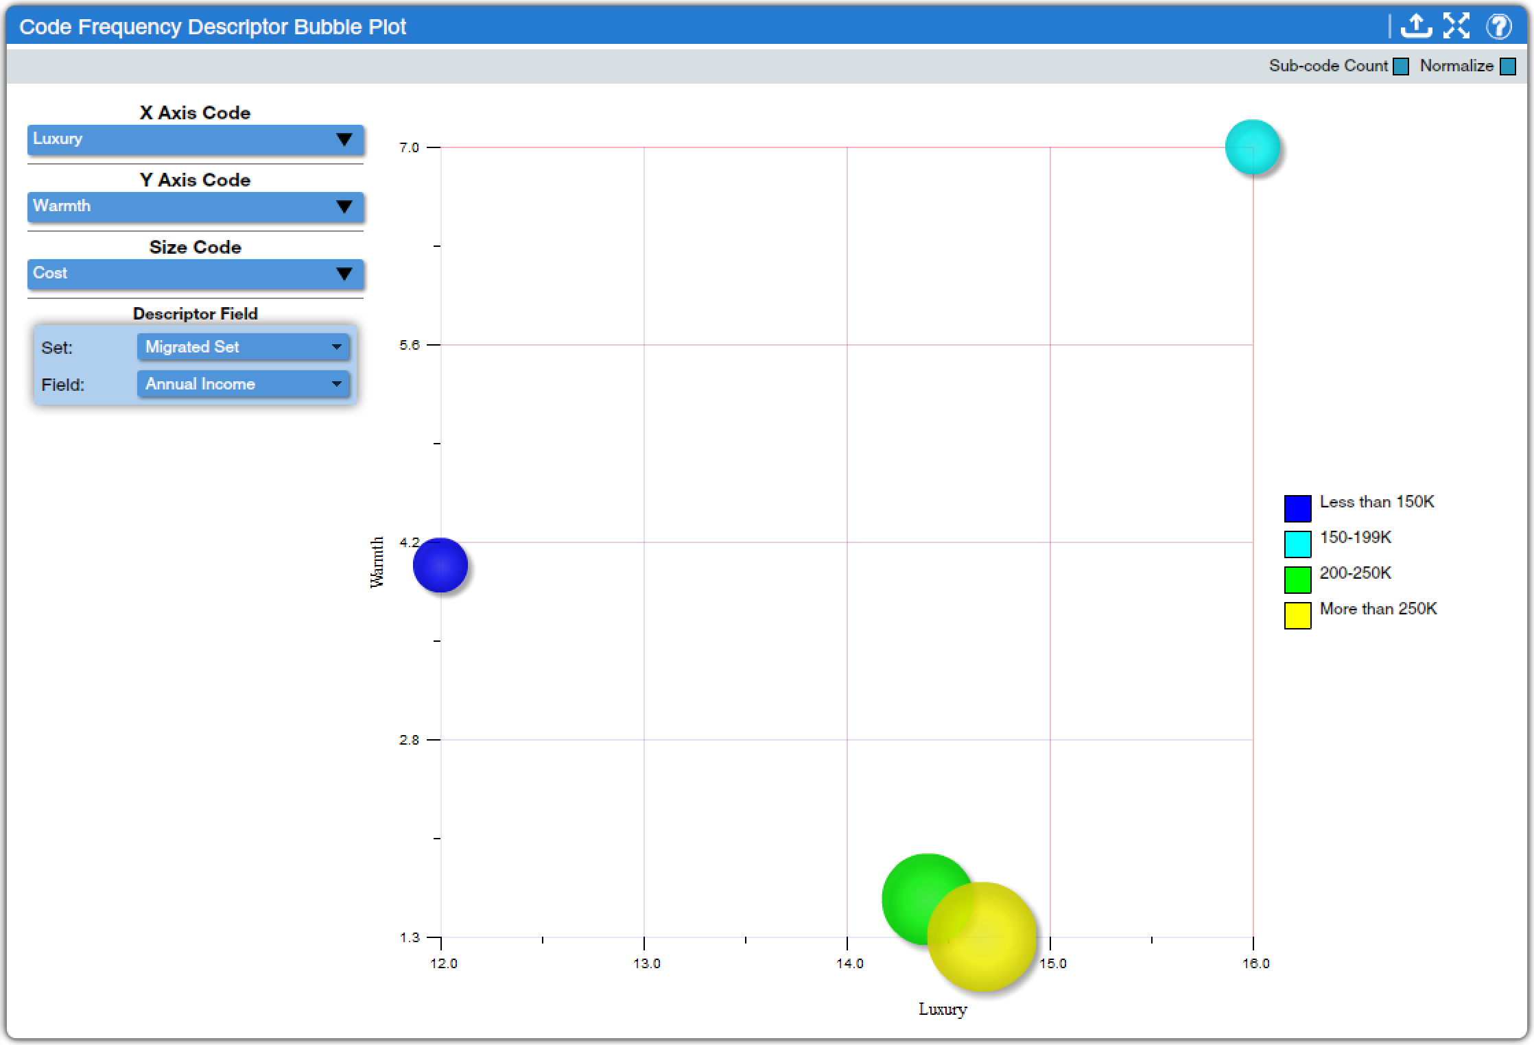Click the 'Size Code' heading
This screenshot has width=1534, height=1045.
[x=196, y=247]
